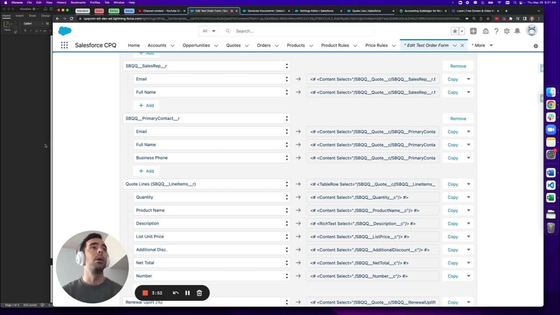Remove the SBQQ__SalesRep__r section
This screenshot has width=560, height=315.
coord(458,66)
